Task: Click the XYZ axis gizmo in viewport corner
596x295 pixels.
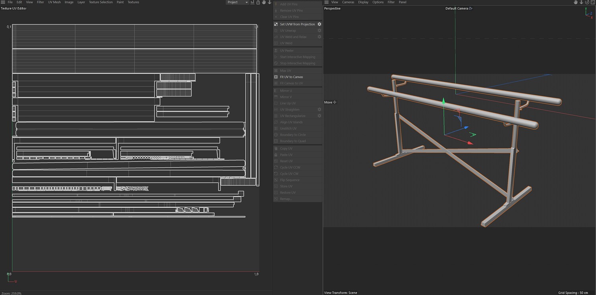Action: pos(588,13)
